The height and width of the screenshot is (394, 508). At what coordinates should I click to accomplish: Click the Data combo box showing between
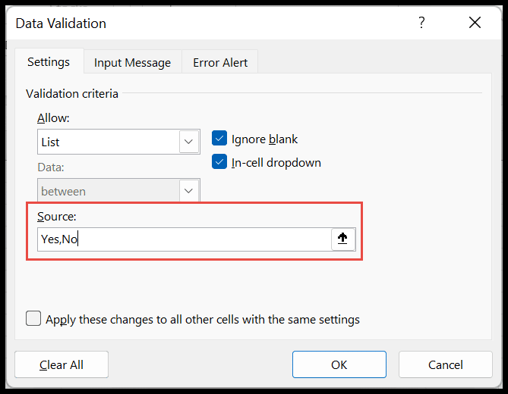[x=108, y=192]
